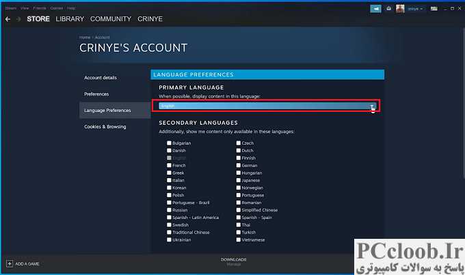
Task: Click the profile avatar picture
Action: tap(400, 9)
